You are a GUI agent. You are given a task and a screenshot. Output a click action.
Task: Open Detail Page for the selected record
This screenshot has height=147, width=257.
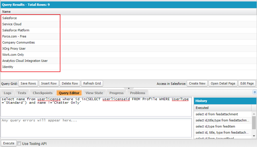pos(223,83)
